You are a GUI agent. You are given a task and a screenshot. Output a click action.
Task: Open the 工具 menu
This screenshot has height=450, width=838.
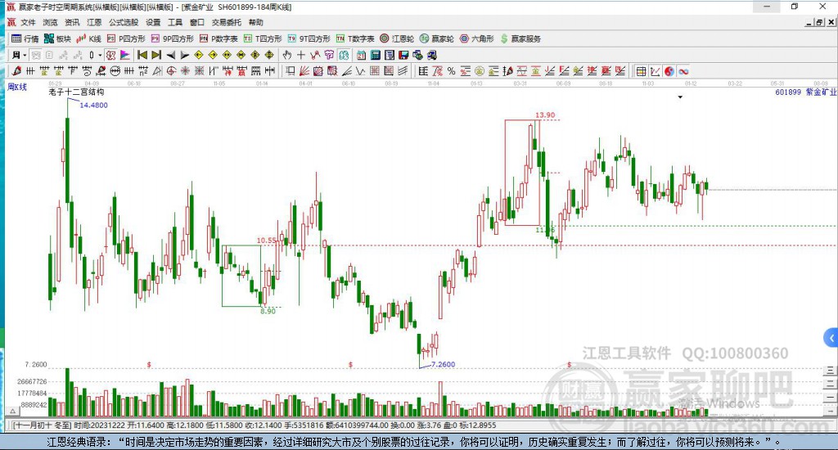tap(175, 22)
